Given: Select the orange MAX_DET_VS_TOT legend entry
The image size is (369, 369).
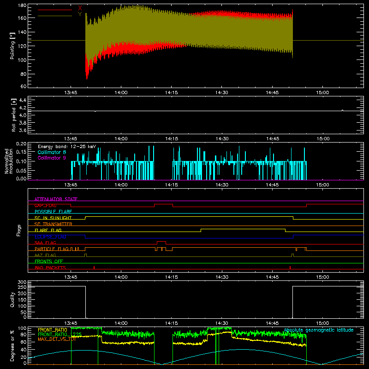Looking at the screenshot, I should click(57, 339).
